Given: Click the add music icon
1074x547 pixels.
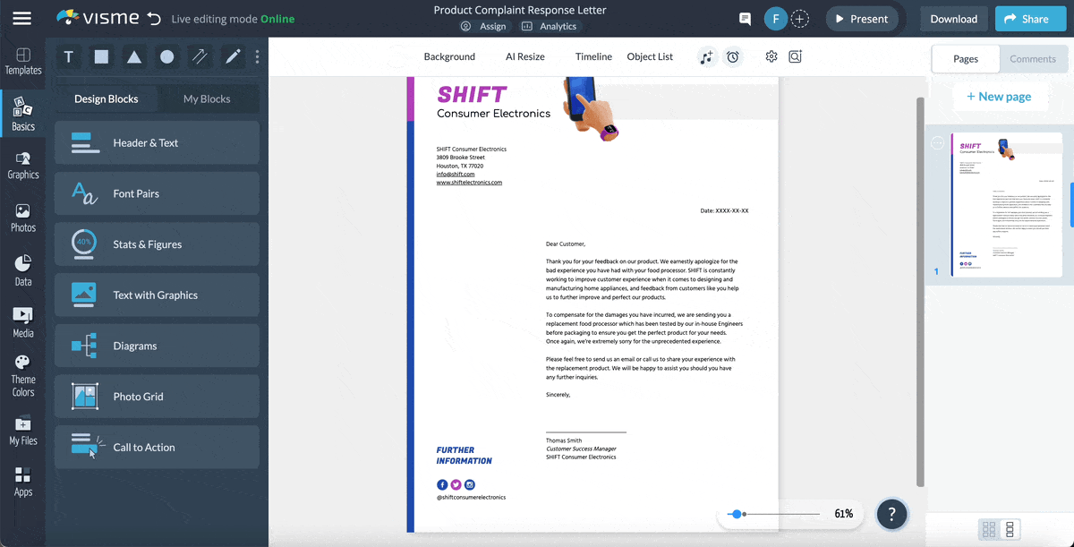Looking at the screenshot, I should pyautogui.click(x=706, y=56).
